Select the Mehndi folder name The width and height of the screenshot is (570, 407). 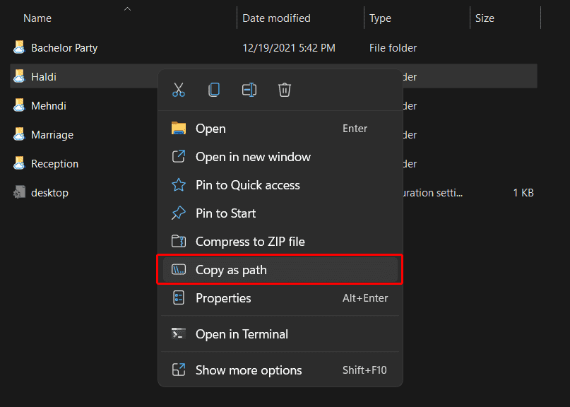(49, 105)
